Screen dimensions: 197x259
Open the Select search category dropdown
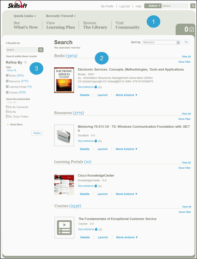[x=153, y=6]
